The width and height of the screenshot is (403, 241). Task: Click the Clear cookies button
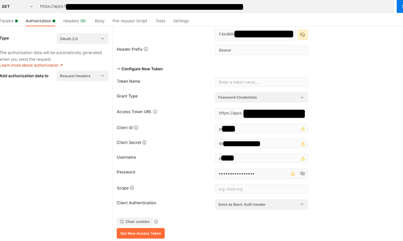click(x=135, y=222)
